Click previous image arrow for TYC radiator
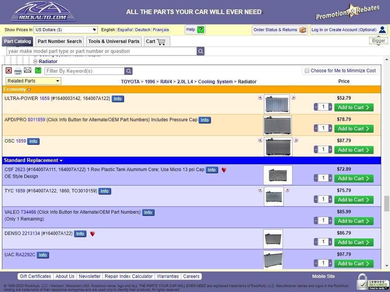 [x=261, y=190]
